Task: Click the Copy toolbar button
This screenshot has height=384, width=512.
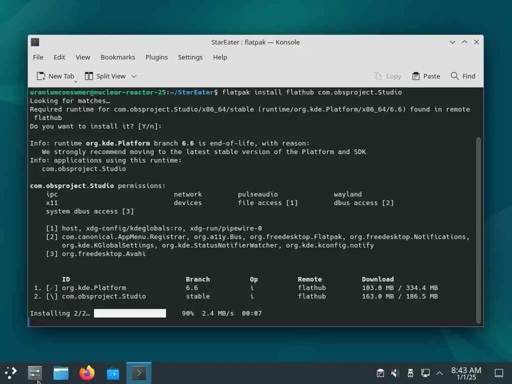Action: point(387,76)
